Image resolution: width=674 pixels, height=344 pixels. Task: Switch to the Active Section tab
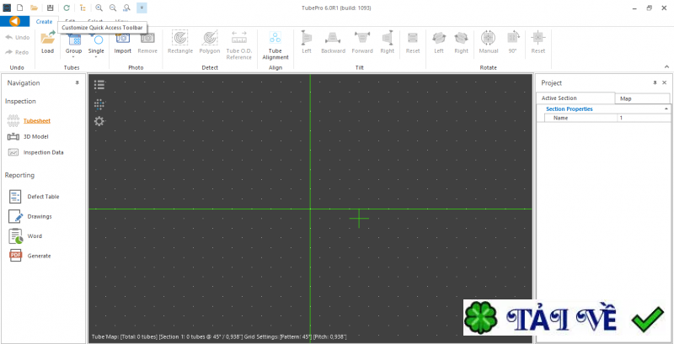(575, 98)
